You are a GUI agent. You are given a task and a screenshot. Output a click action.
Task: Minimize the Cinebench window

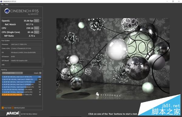click(x=167, y=2)
